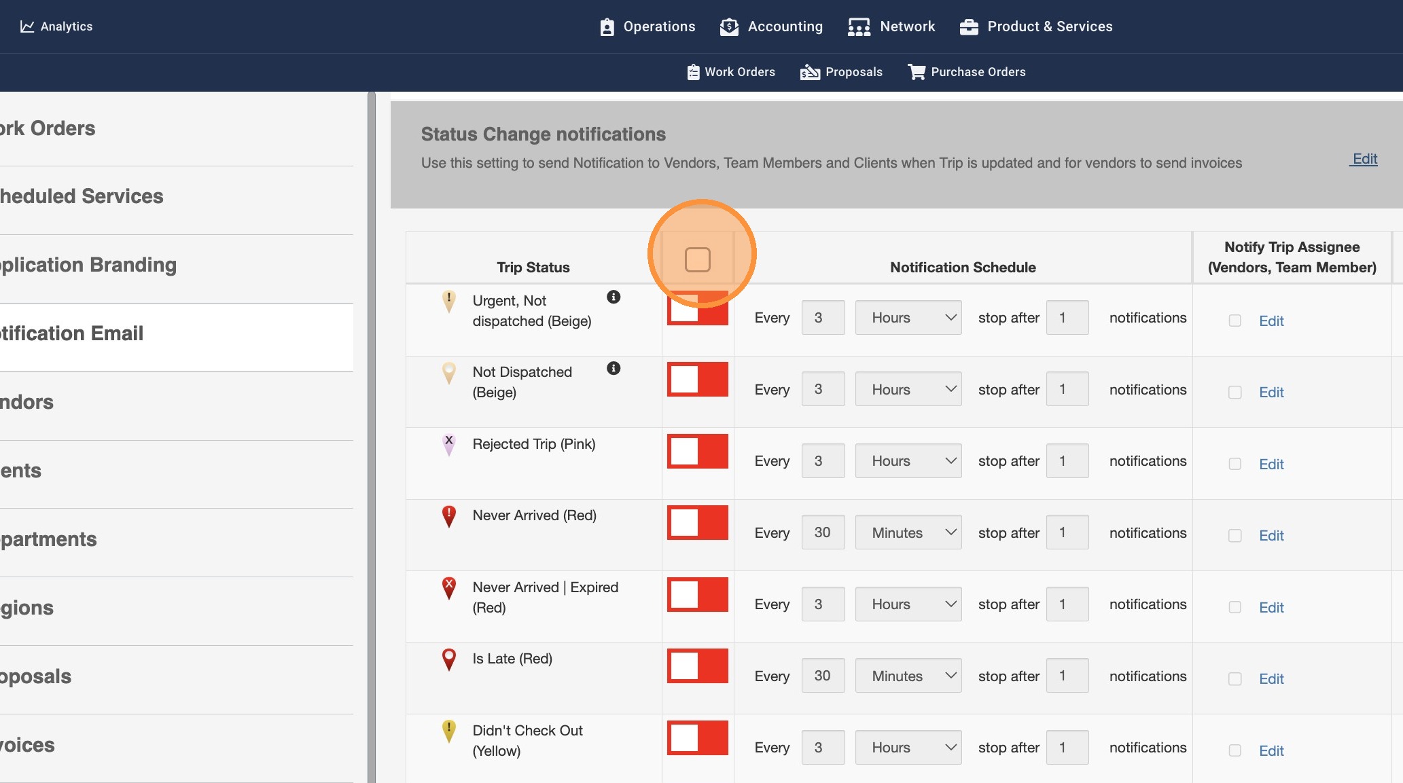This screenshot has height=783, width=1403.
Task: Click info icon beside Not Dispatched (Beige)
Action: click(x=614, y=368)
